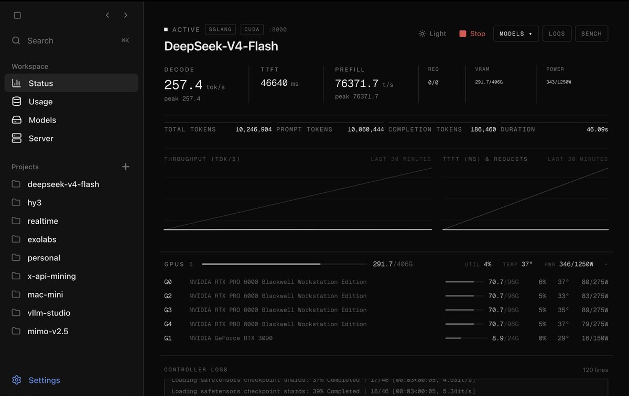Click the CUDA badge
This screenshot has height=396, width=629.
(252, 29)
